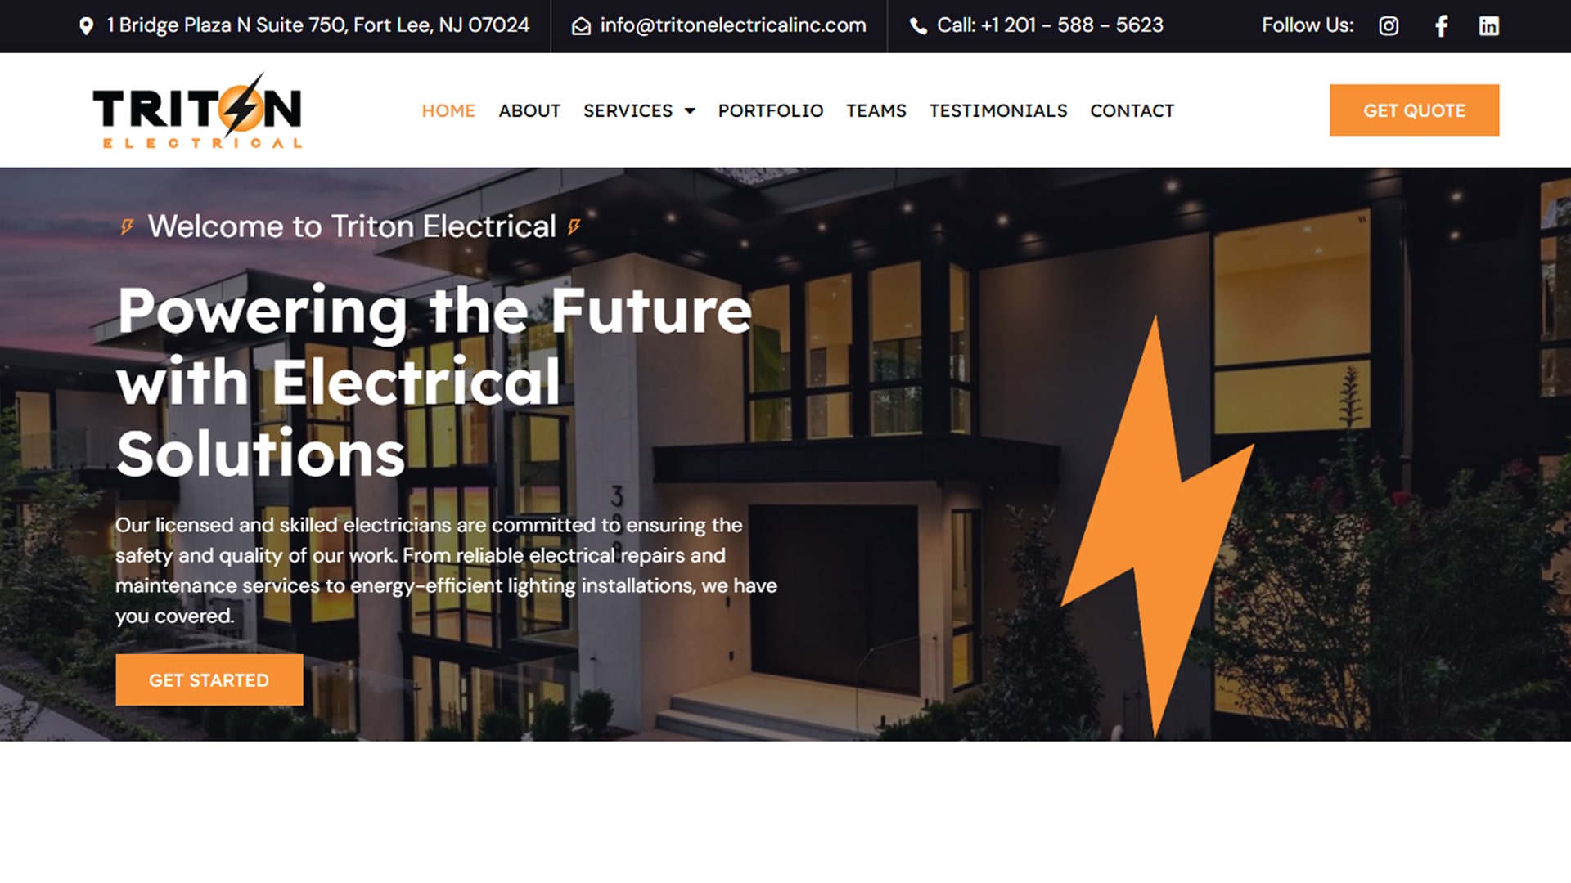
Task: Open the Services menu item
Action: [628, 110]
